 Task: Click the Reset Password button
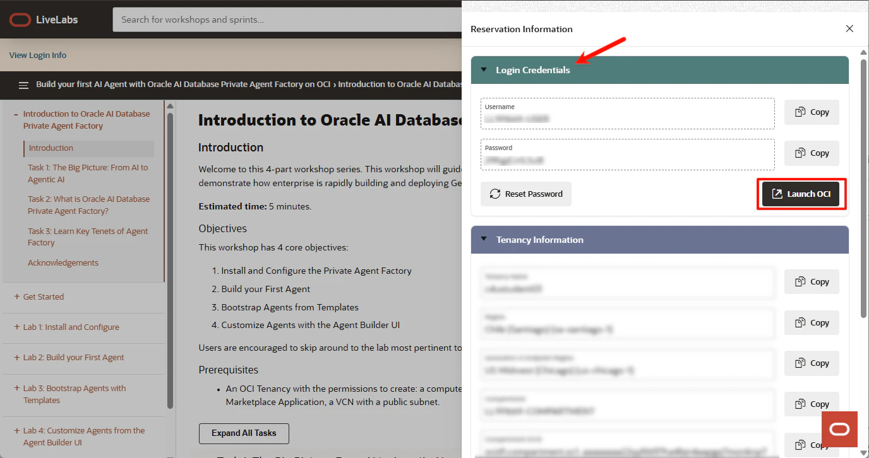(x=526, y=194)
